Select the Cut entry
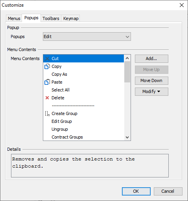 coord(83,58)
